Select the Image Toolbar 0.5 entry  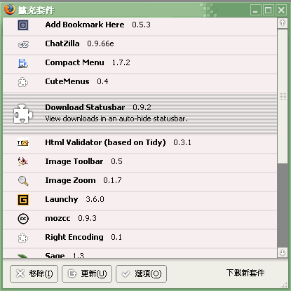click(x=140, y=163)
